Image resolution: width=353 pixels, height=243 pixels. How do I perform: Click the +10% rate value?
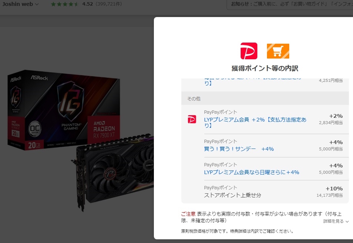coord(334,189)
